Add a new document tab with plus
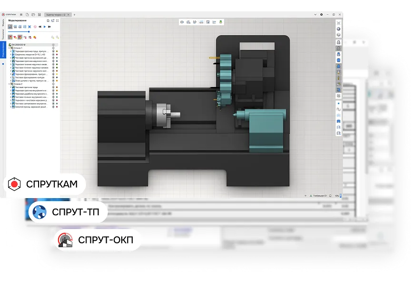 tap(74, 15)
